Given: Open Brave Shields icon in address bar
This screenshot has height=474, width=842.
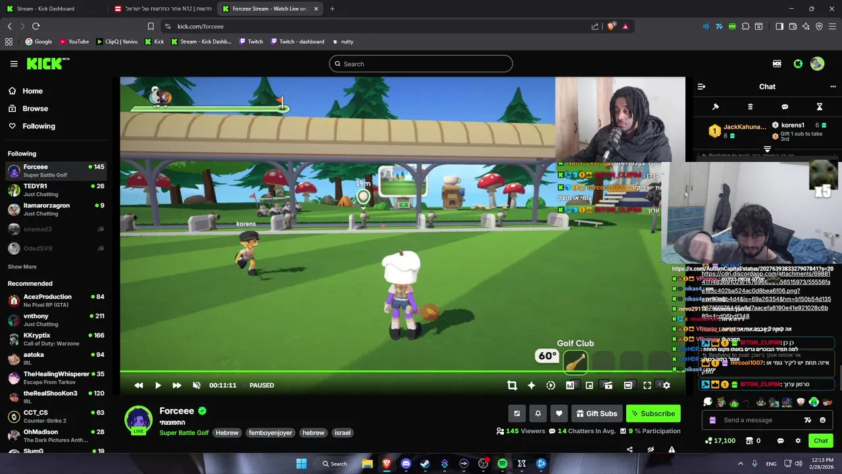Looking at the screenshot, I should point(611,26).
